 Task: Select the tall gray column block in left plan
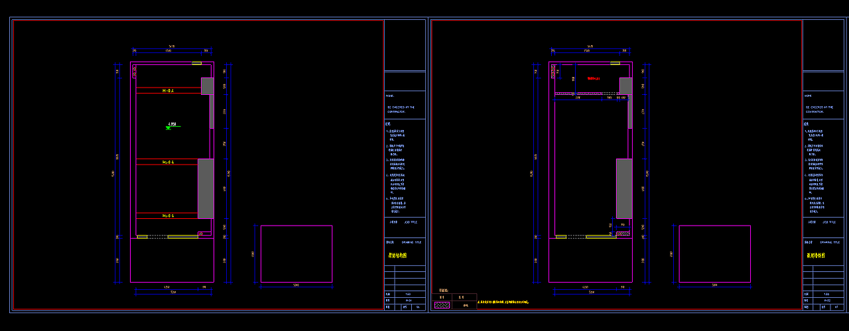click(x=206, y=188)
